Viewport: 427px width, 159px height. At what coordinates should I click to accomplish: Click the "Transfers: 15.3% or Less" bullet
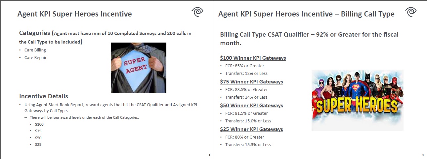pos(248,145)
